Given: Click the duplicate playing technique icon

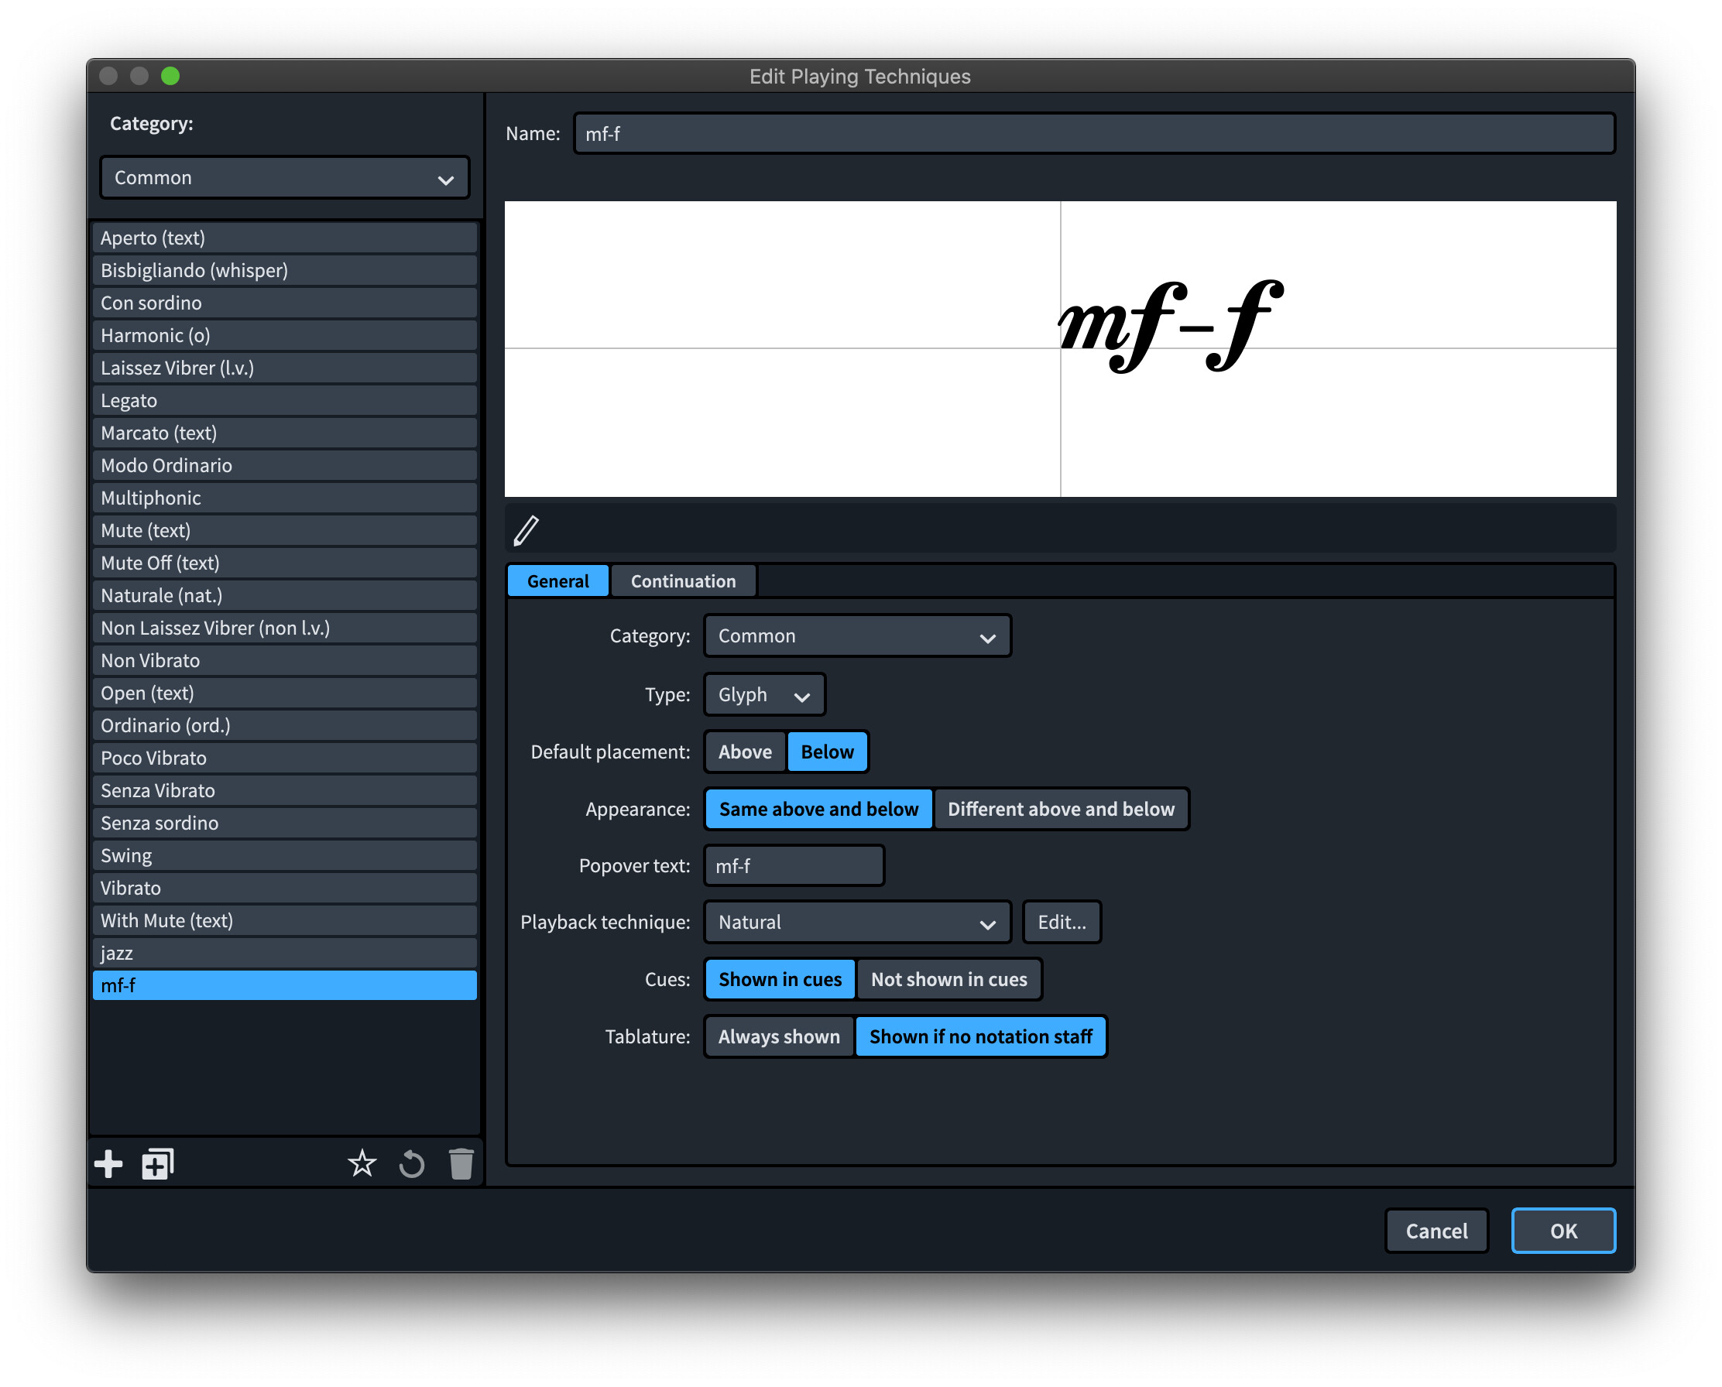Looking at the screenshot, I should pyautogui.click(x=157, y=1164).
